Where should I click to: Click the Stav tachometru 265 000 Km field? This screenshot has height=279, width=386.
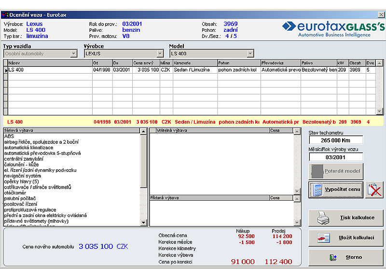click(336, 140)
